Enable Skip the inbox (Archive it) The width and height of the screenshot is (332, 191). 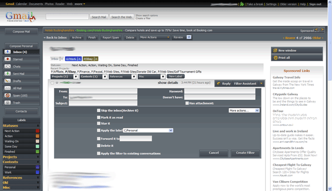[99, 110]
